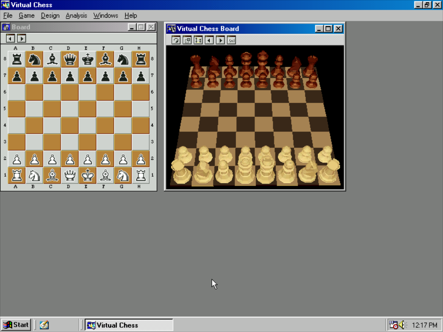Select black king on e8 in 2D board
Screen dimensions: 443x332
[x=88, y=59]
